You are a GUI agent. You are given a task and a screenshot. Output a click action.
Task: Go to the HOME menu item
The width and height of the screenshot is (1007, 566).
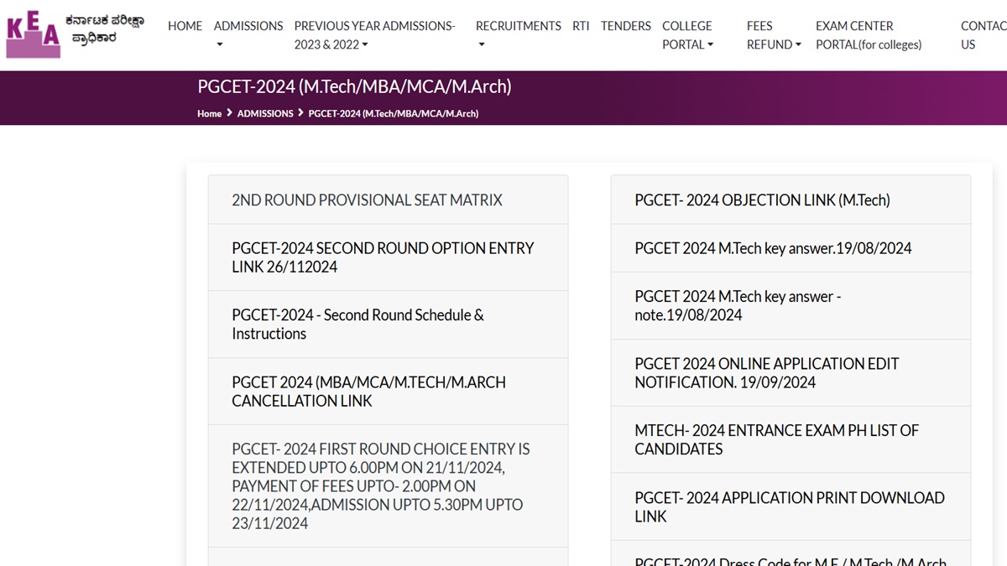pyautogui.click(x=185, y=26)
